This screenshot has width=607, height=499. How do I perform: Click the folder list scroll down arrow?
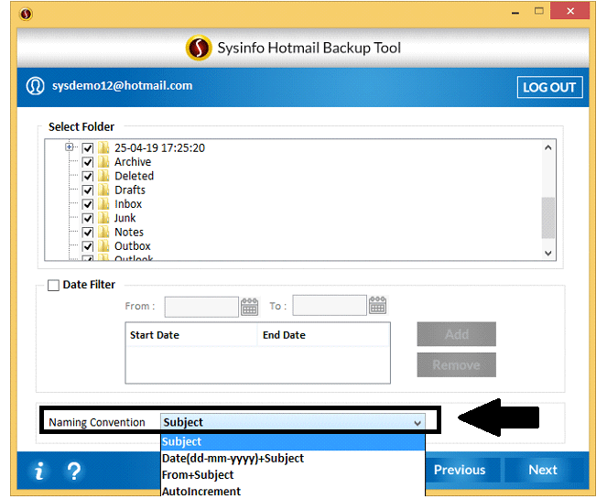pyautogui.click(x=547, y=254)
